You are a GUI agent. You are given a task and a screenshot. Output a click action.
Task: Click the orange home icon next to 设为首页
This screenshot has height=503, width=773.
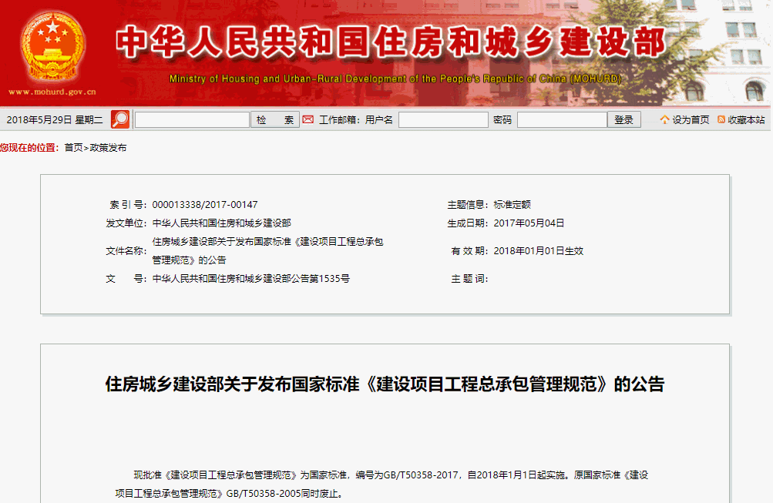[x=664, y=119]
